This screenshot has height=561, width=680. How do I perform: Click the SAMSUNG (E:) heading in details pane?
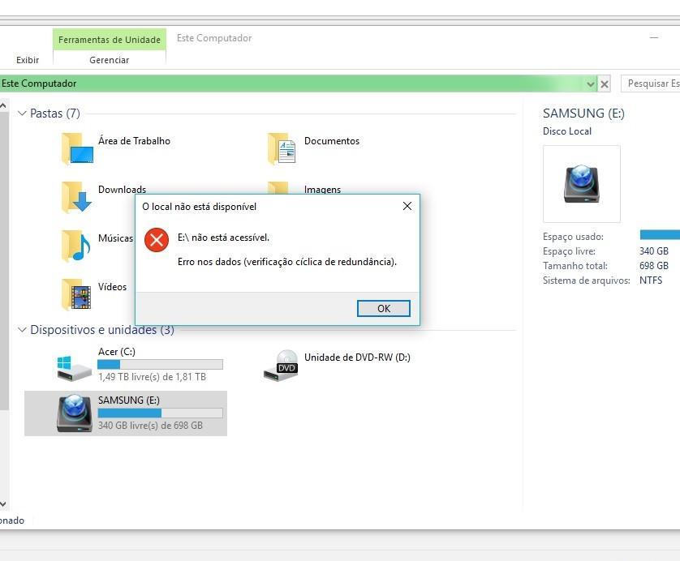tap(583, 113)
